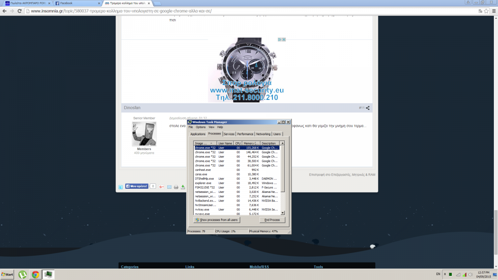Click the share icon next to #11
Viewport: 498px width, 280px height.
click(368, 108)
